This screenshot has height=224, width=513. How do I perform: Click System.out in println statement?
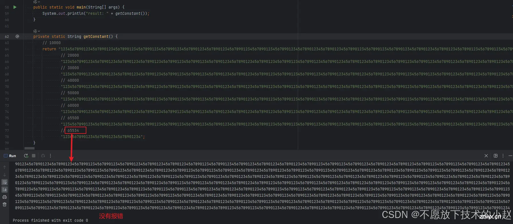click(x=54, y=13)
